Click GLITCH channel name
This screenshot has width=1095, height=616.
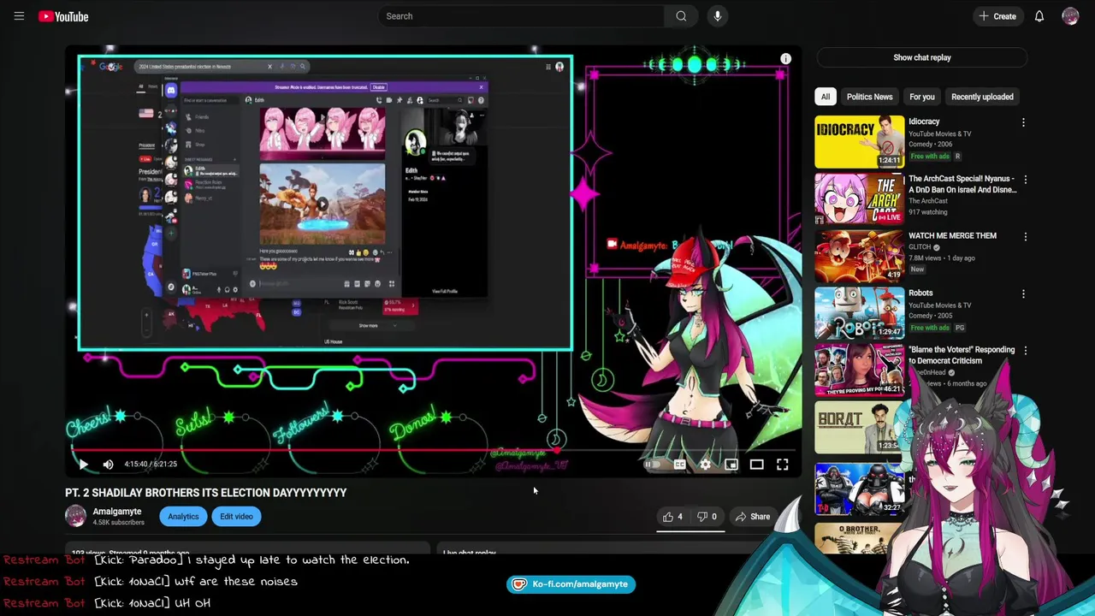point(920,247)
